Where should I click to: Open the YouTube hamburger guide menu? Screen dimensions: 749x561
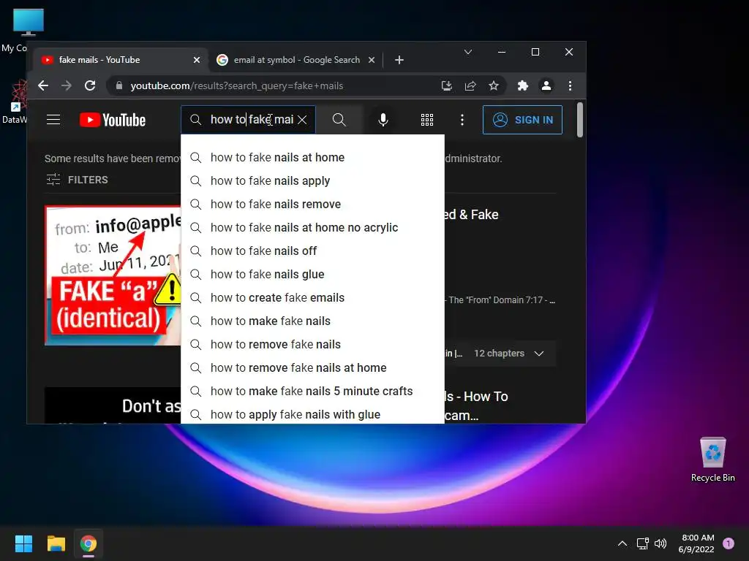tap(53, 120)
